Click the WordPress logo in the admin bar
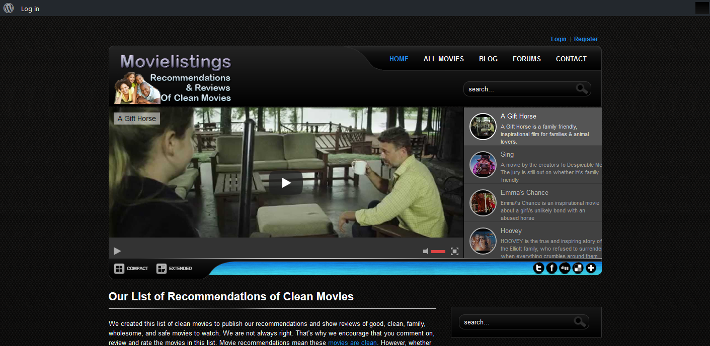 click(8, 8)
